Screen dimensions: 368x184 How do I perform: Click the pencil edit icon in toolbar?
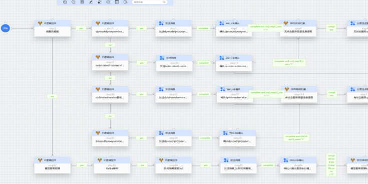click(91, 2)
